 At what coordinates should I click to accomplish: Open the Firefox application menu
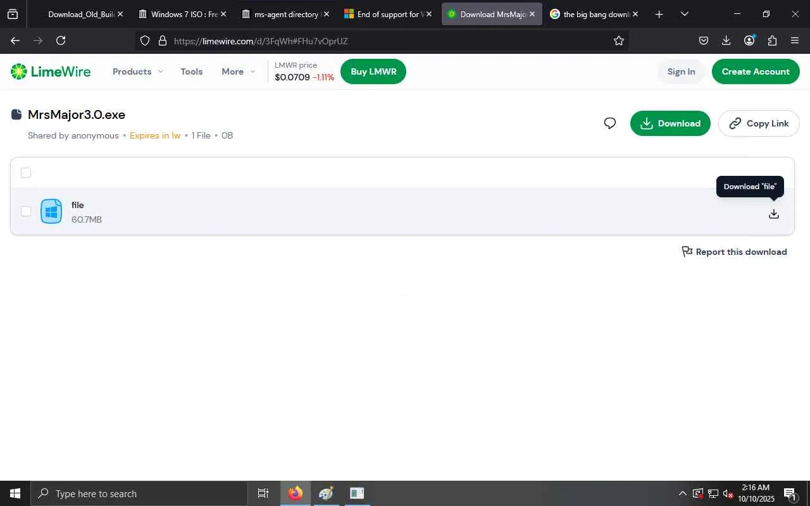coord(795,40)
